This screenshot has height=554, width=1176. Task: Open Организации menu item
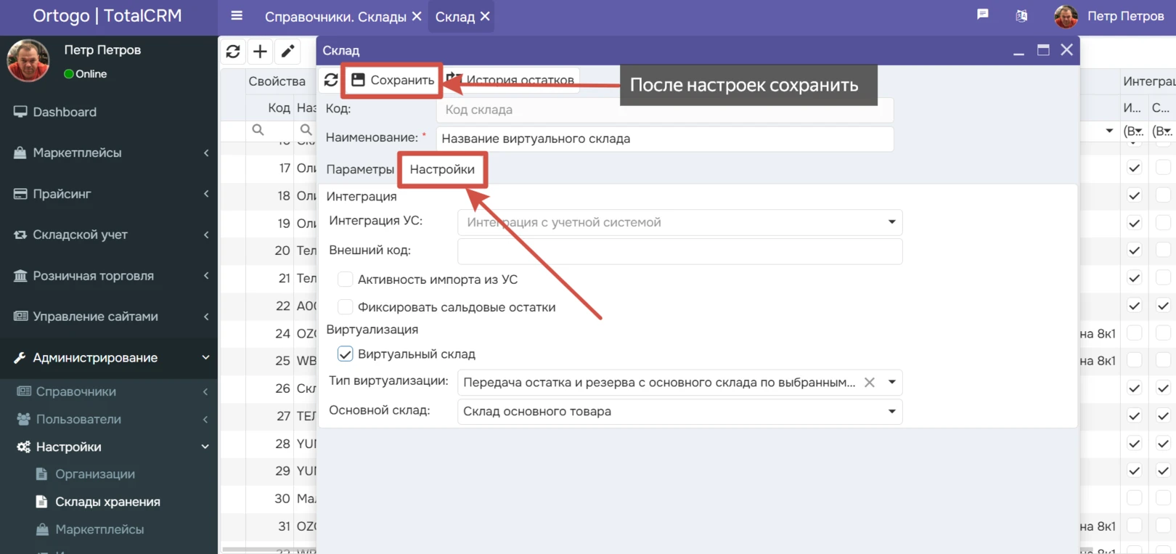[95, 474]
